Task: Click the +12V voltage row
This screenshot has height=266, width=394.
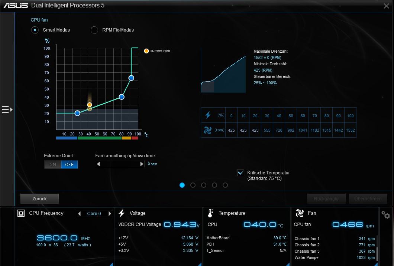Action: (158, 238)
